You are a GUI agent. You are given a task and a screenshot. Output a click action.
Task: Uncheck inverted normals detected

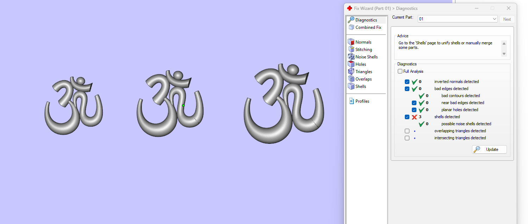click(x=407, y=82)
